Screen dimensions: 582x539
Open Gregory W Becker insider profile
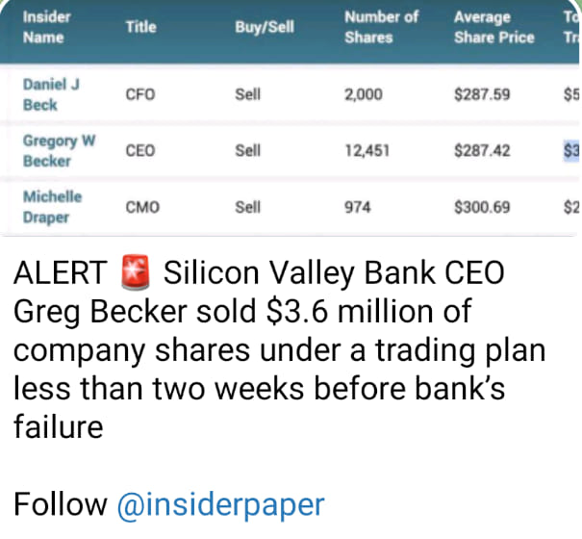click(60, 151)
